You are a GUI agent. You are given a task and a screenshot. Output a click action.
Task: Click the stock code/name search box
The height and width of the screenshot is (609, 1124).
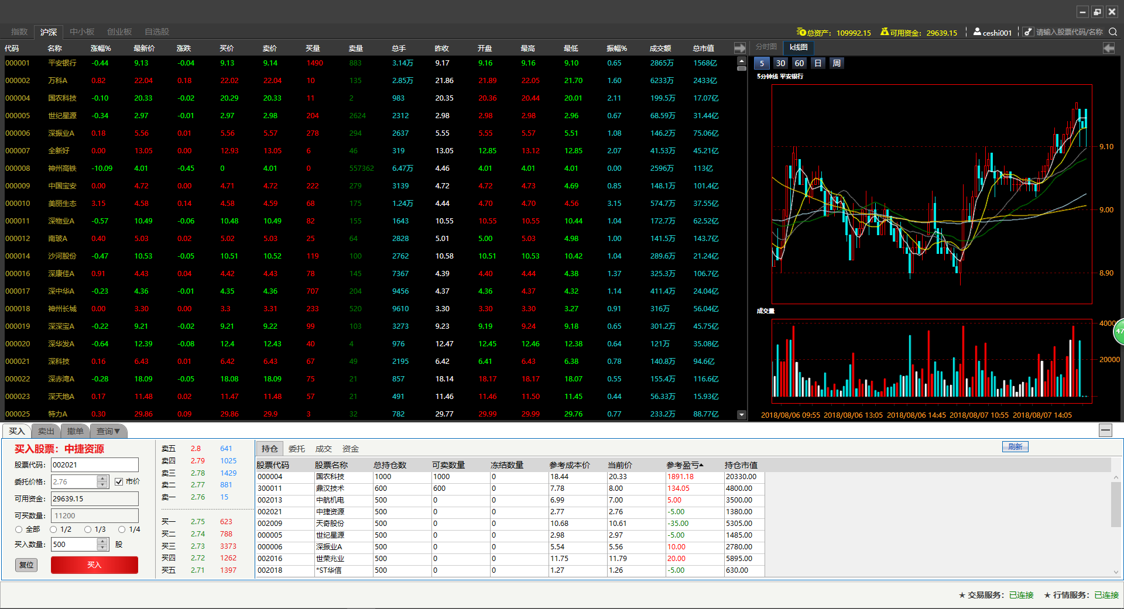tap(1070, 32)
